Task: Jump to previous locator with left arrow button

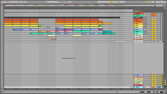Action: pyautogui.click(x=134, y=11)
